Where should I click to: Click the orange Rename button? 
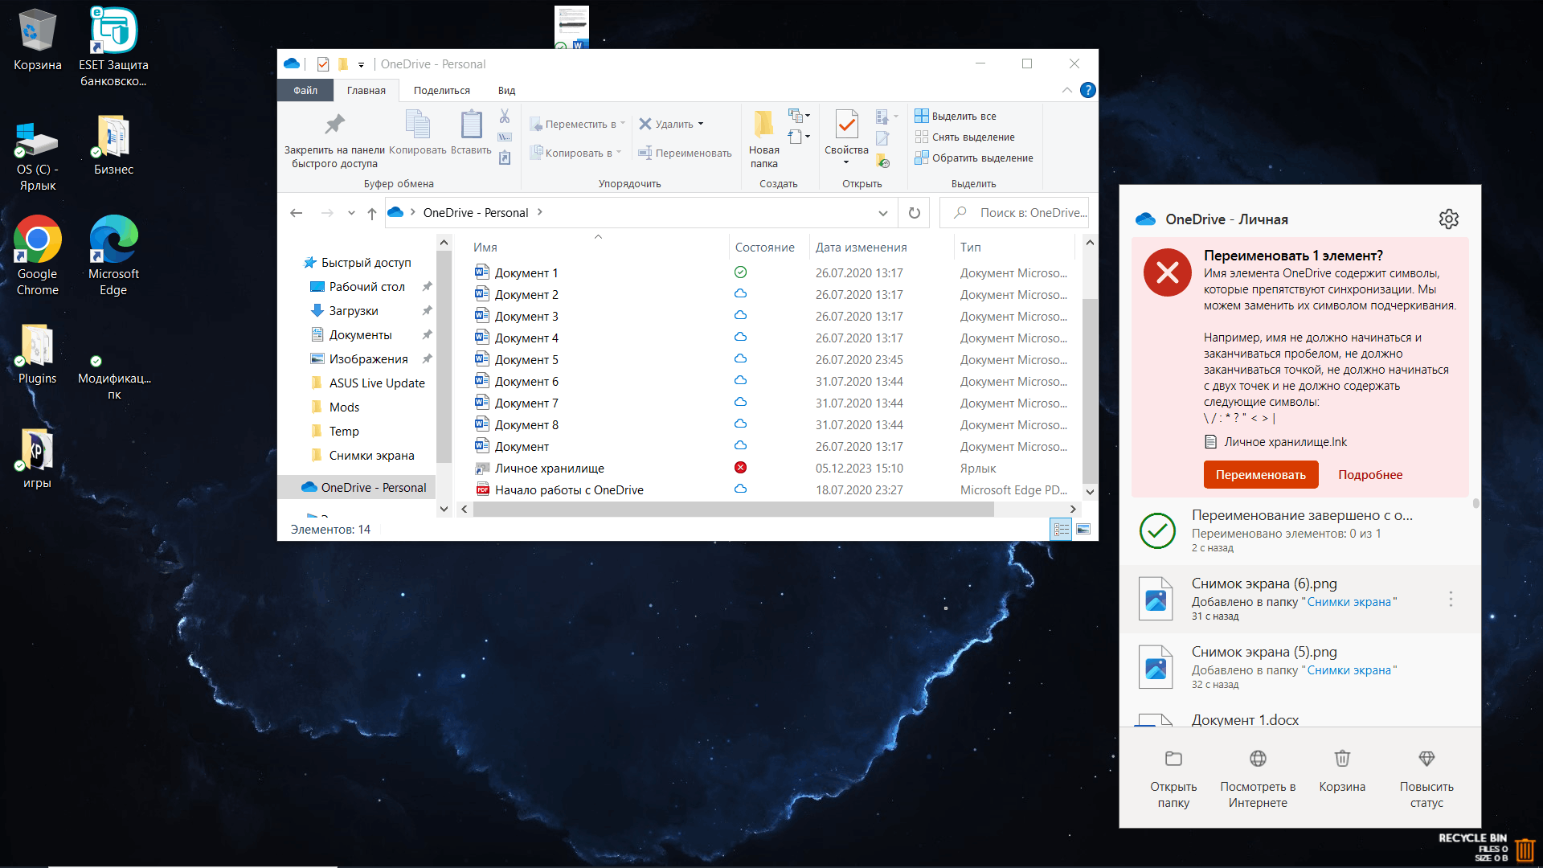coord(1260,474)
